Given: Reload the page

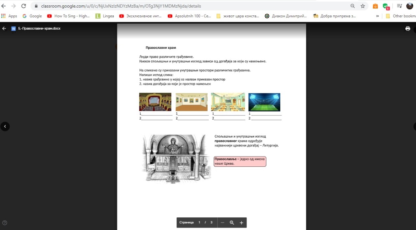Looking at the screenshot, I should click(x=24, y=6).
